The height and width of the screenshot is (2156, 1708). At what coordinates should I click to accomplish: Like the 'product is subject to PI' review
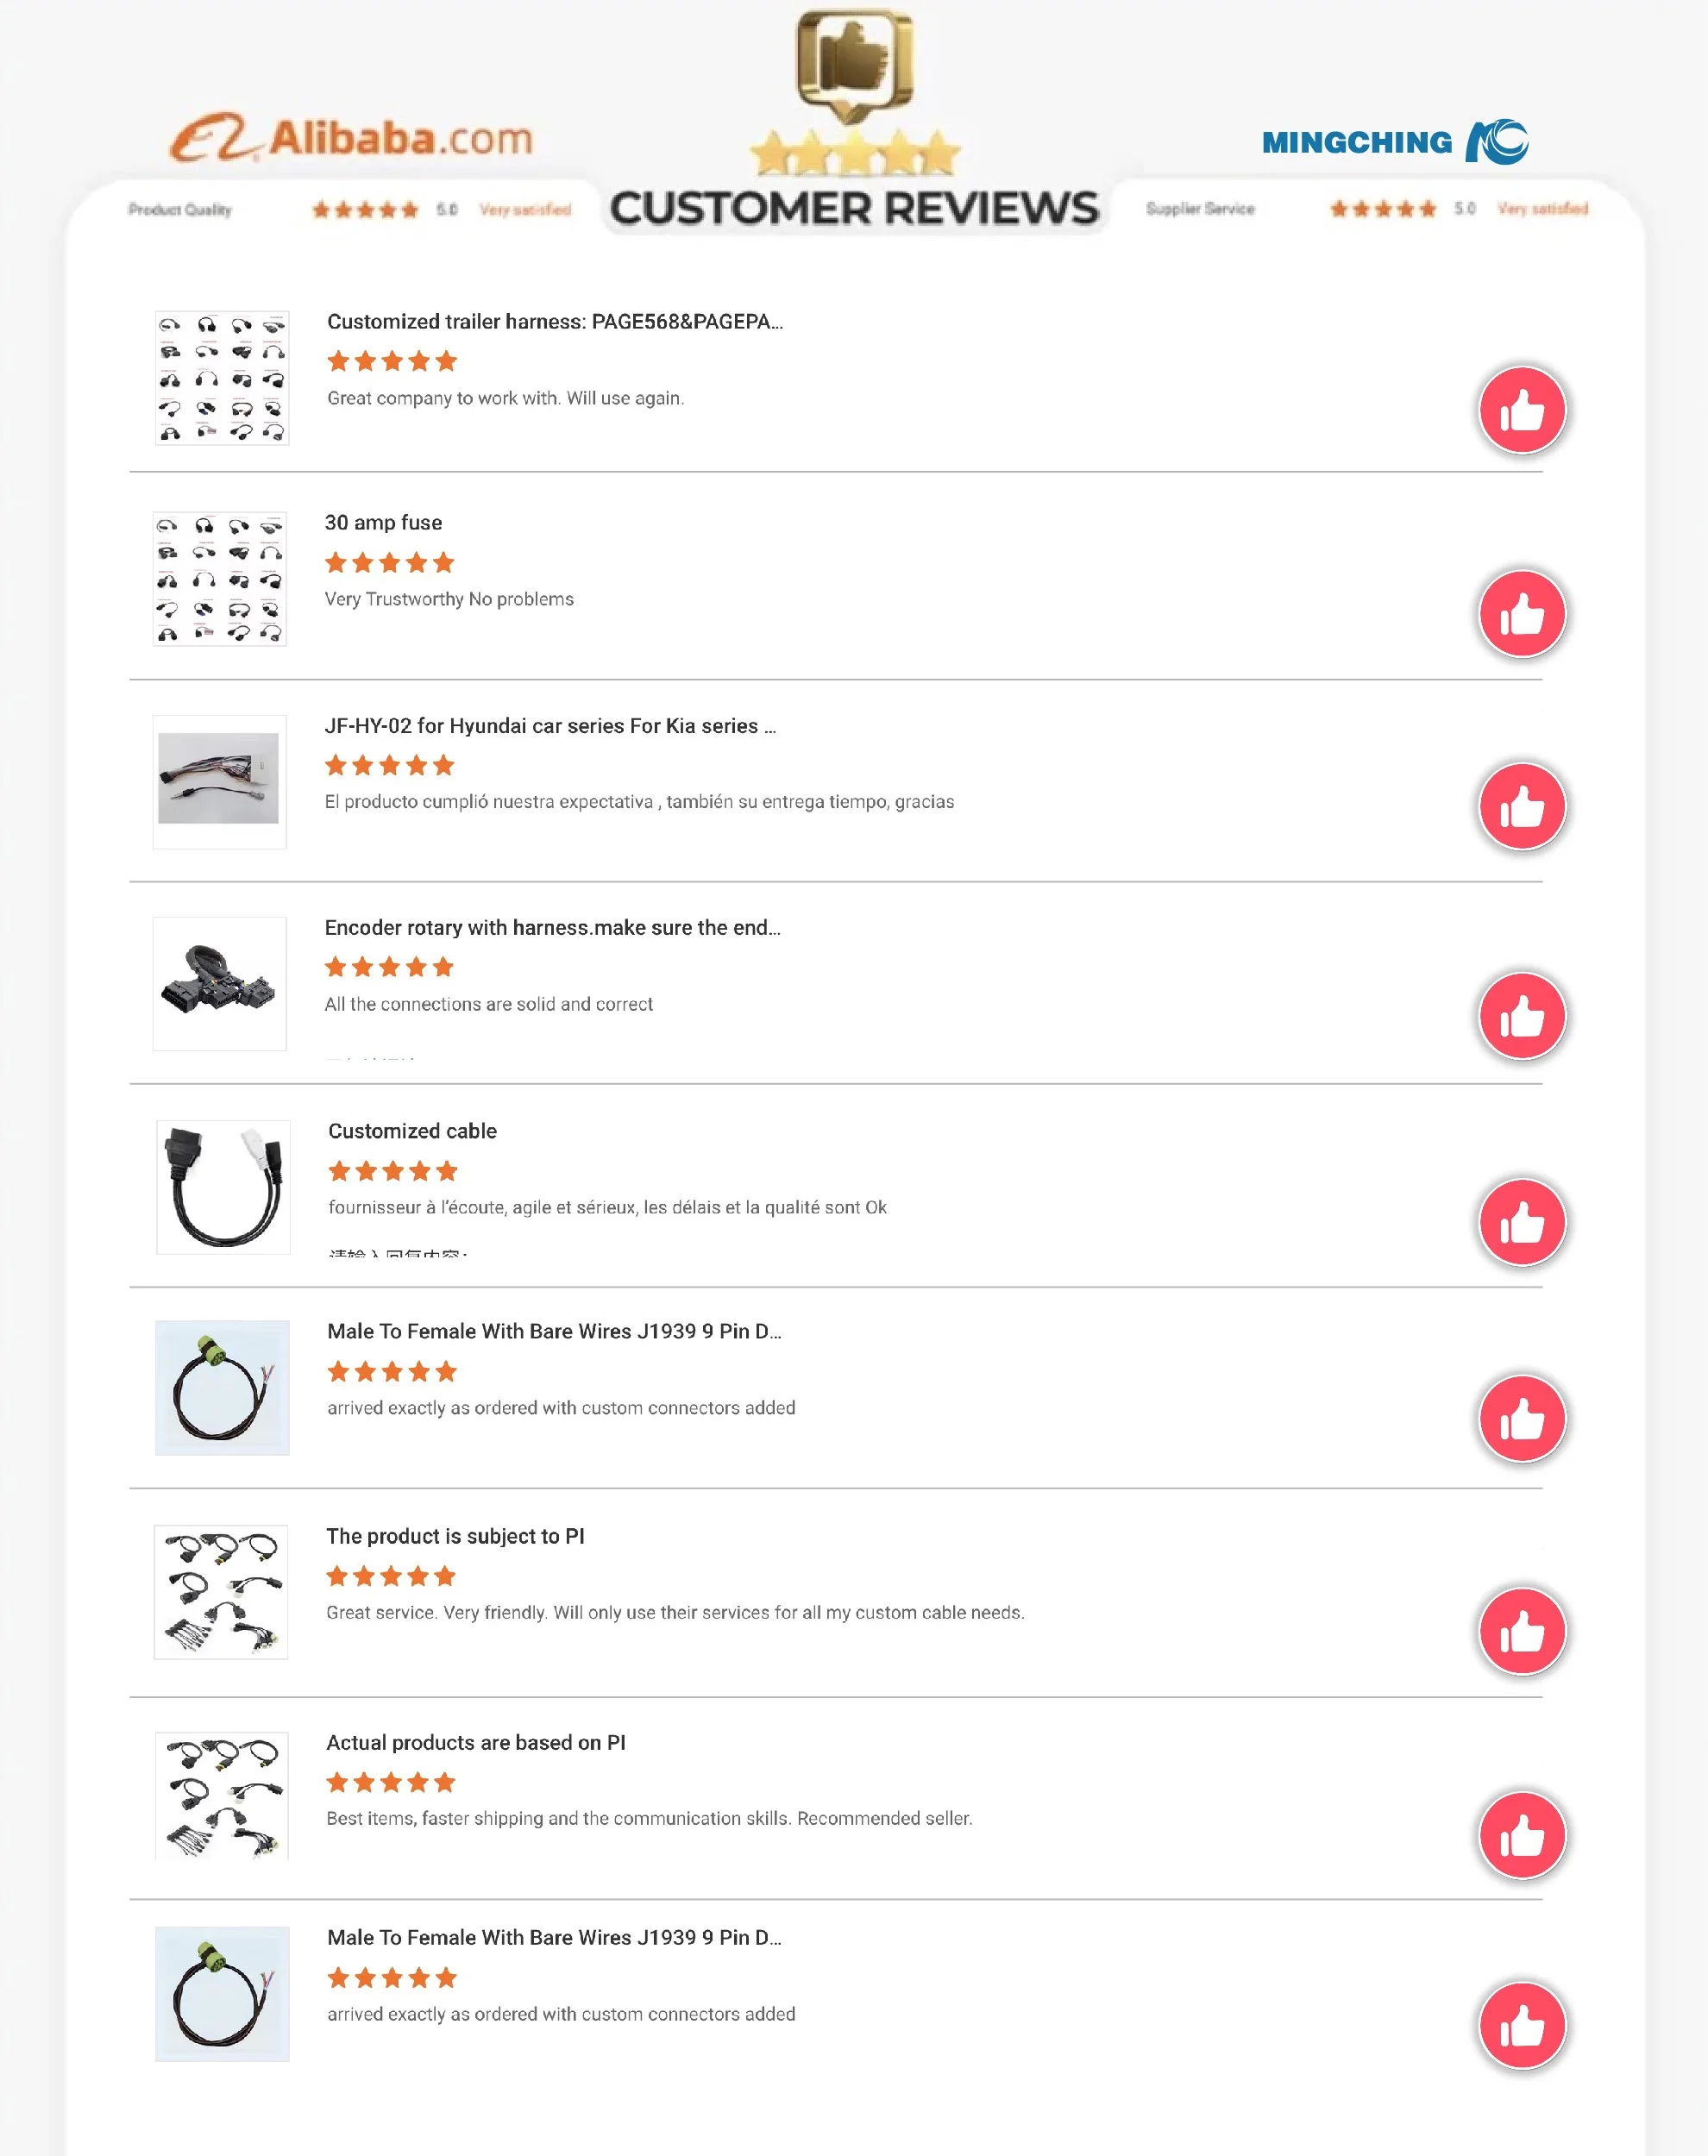coord(1521,1632)
